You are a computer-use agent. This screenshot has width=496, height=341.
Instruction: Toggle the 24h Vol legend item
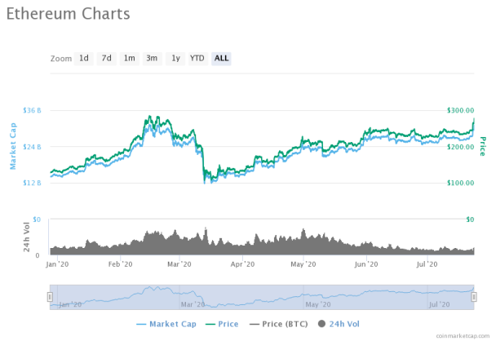point(339,324)
